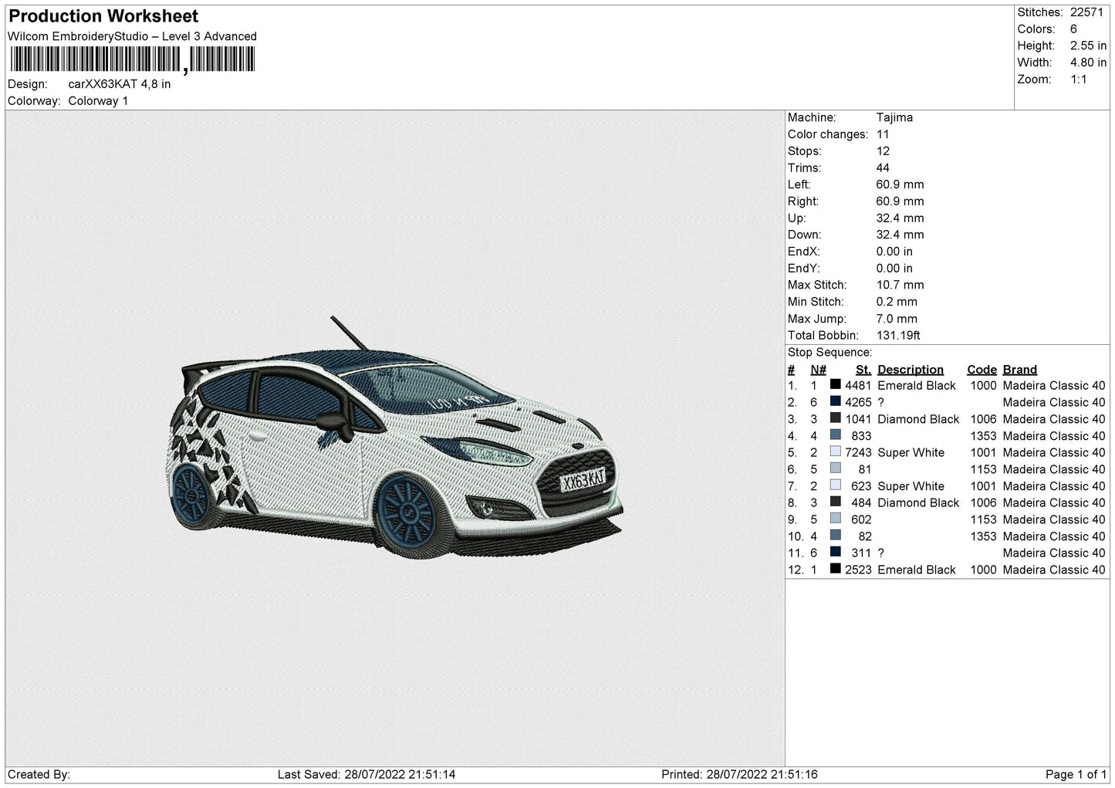Select the Color changes value '11'
Image resolution: width=1115 pixels, height=788 pixels.
click(883, 134)
